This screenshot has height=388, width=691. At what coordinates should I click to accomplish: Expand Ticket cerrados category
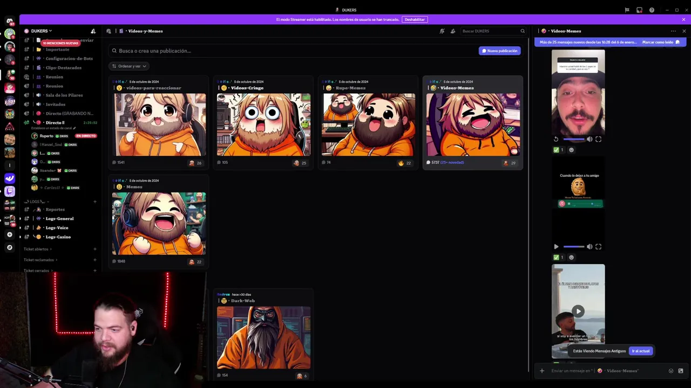tap(38, 271)
